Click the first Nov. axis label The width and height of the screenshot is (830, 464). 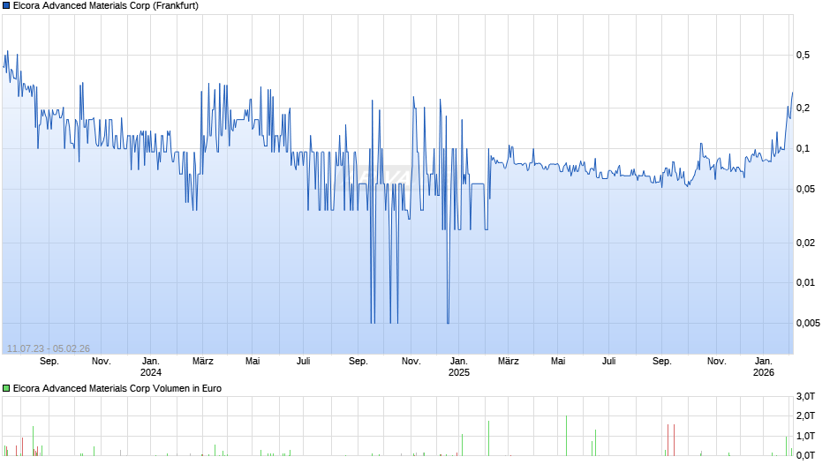(x=102, y=362)
